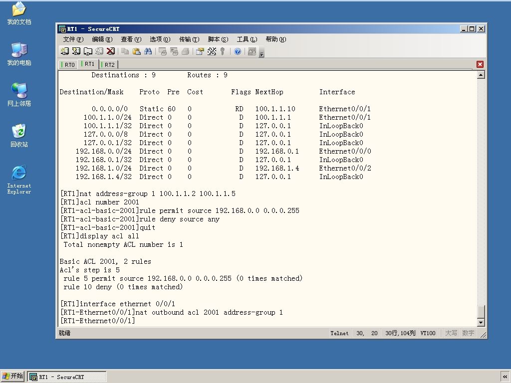Image resolution: width=511 pixels, height=383 pixels.
Task: Open the 编辑(E) menu
Action: [102, 39]
